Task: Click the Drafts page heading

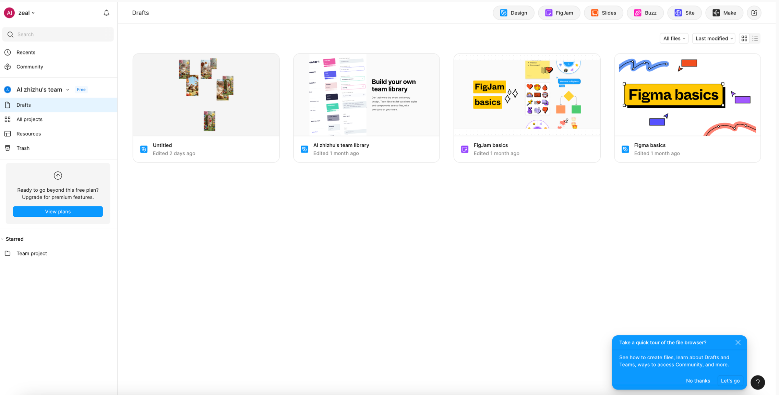Action: (141, 13)
